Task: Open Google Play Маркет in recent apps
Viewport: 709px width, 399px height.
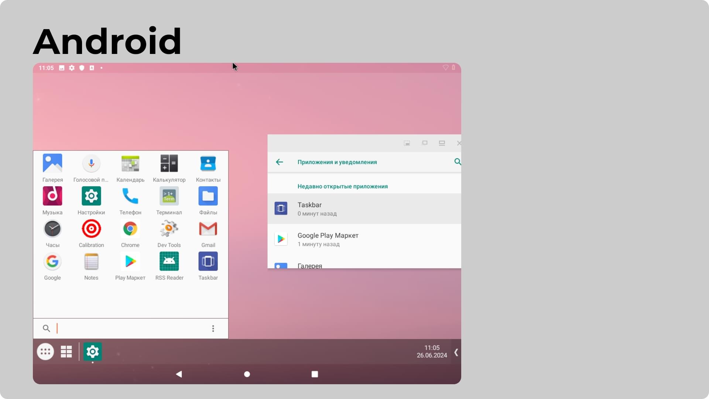Action: 364,239
